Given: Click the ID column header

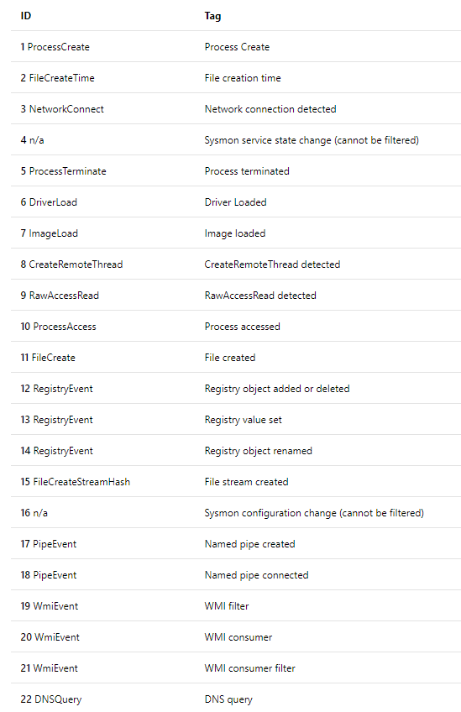Looking at the screenshot, I should [x=26, y=16].
